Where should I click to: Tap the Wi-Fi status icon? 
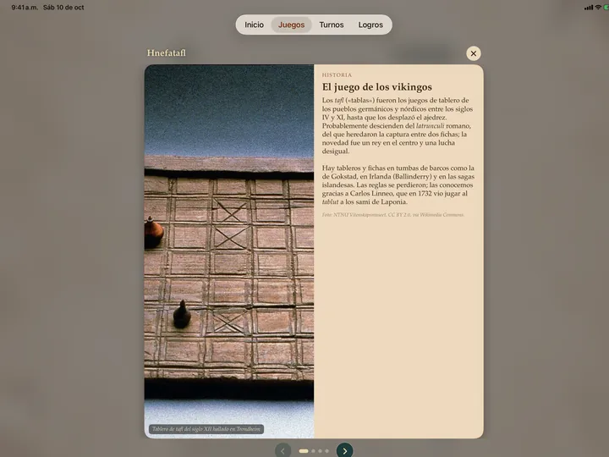click(598, 7)
